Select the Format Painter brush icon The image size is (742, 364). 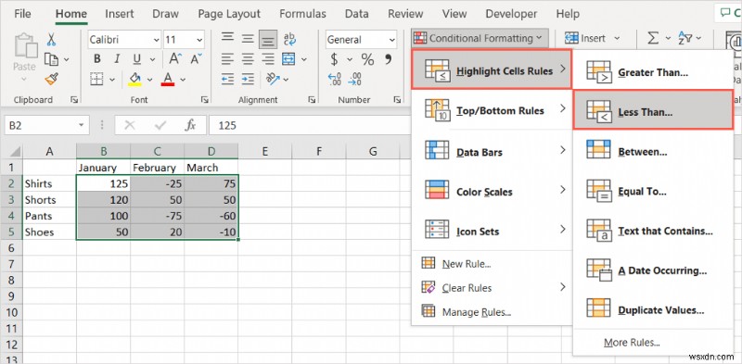coord(52,79)
